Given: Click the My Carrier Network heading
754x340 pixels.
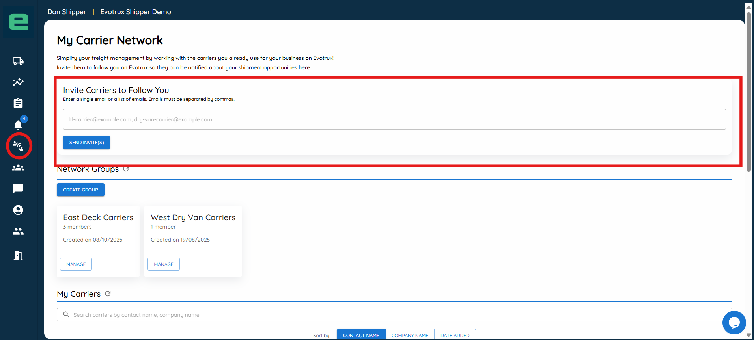Looking at the screenshot, I should (x=110, y=40).
